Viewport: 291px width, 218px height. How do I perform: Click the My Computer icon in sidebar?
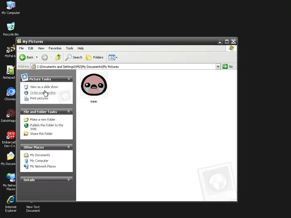coord(26,161)
